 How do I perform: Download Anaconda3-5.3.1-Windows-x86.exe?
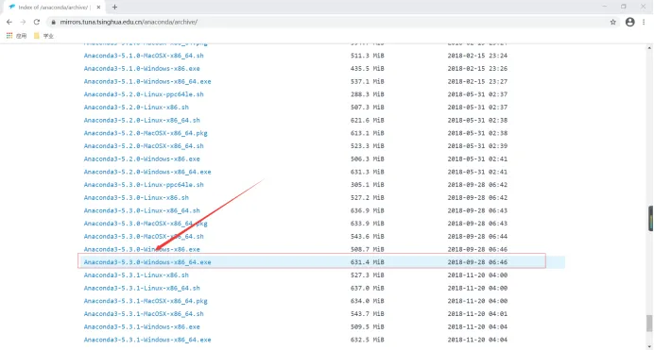click(142, 326)
